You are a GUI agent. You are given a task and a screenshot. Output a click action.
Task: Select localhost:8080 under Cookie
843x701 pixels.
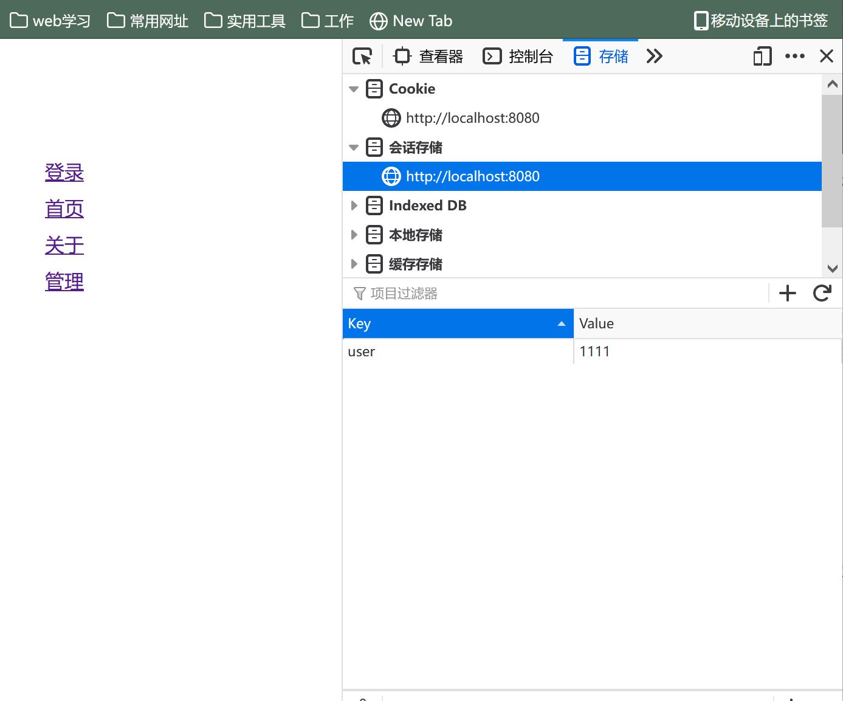(x=582, y=118)
